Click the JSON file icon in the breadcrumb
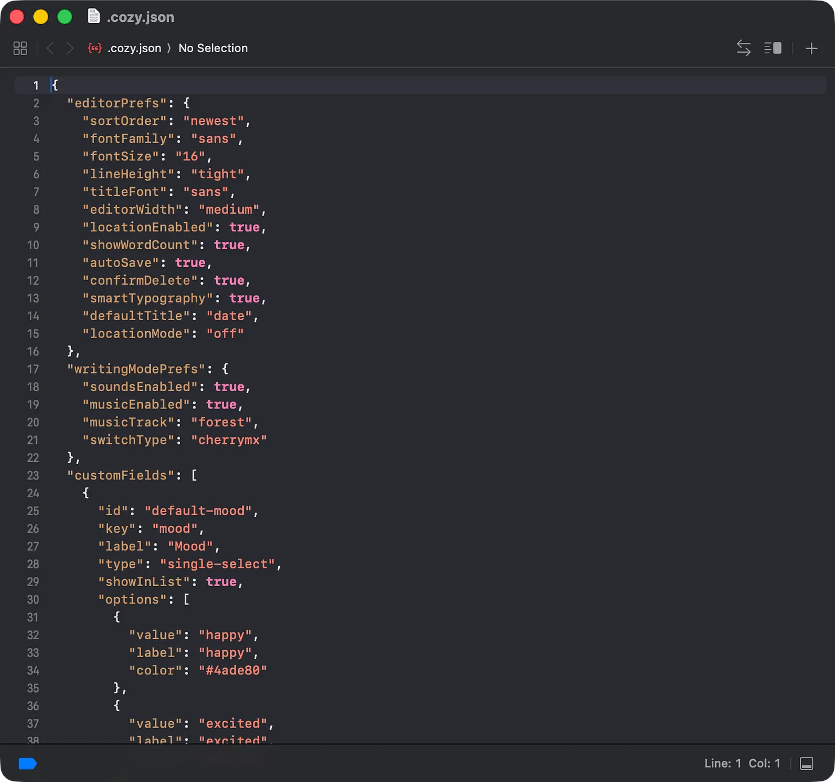 (x=95, y=48)
